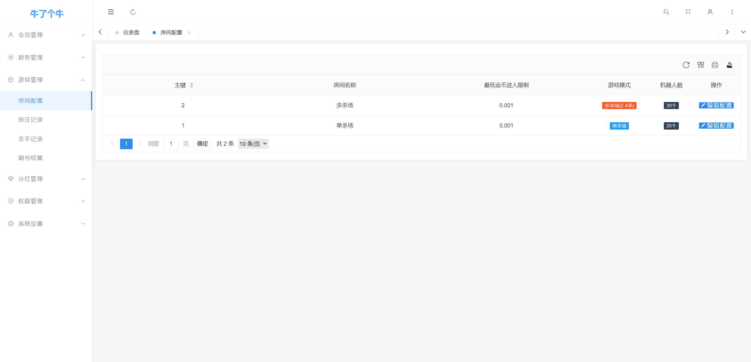Viewport: 751px width, 362px height.
Task: Open the 10 条/页 page size dropdown
Action: 253,144
